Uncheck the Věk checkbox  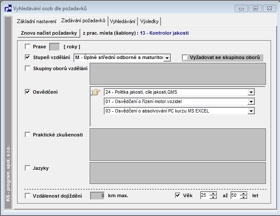[178, 195]
